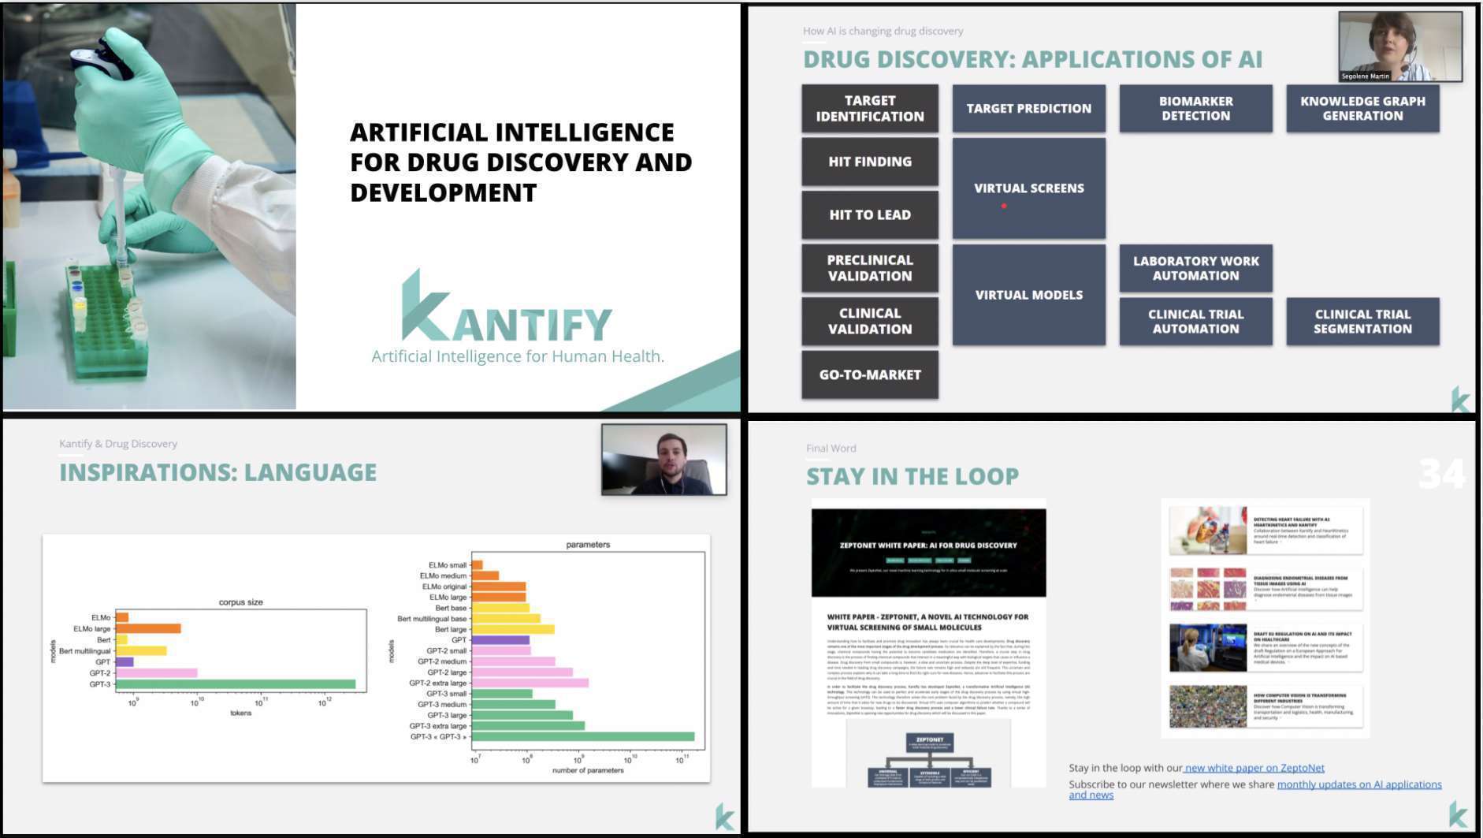Click the K logo on the Inspirations: Language slide
The width and height of the screenshot is (1483, 838).
pyautogui.click(x=725, y=816)
